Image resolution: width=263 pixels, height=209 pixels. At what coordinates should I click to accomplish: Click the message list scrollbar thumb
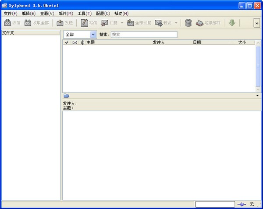click(258, 66)
